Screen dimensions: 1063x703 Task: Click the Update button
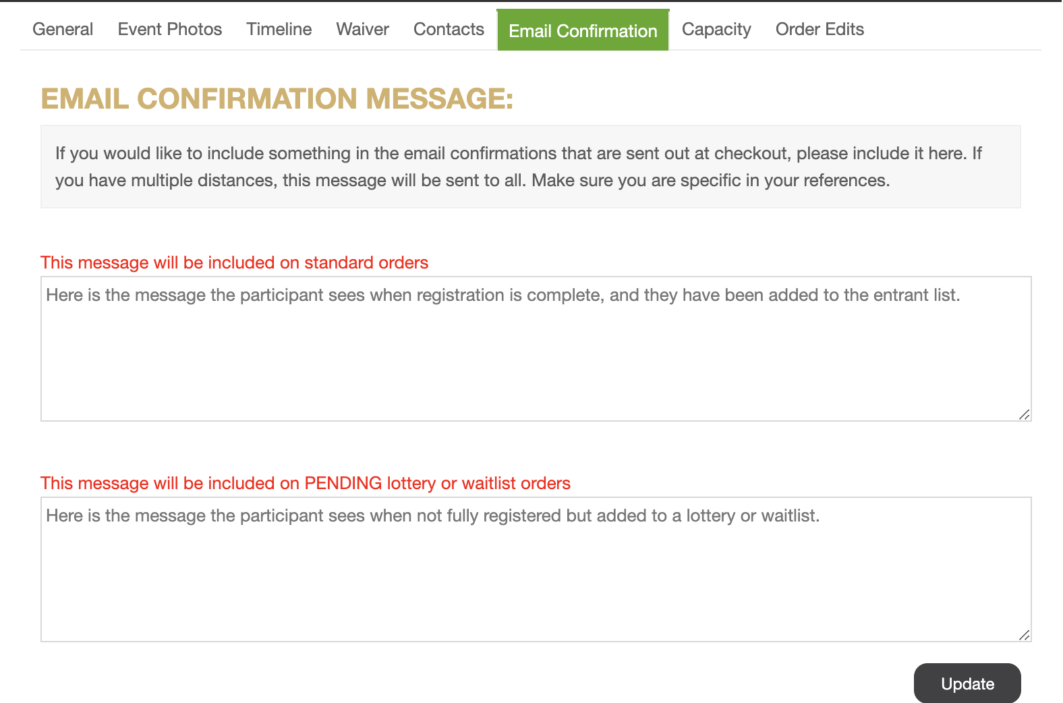tap(967, 683)
